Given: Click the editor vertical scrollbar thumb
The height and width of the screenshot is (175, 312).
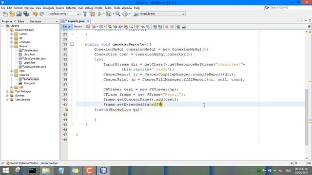Looking at the screenshot, I should (x=307, y=117).
